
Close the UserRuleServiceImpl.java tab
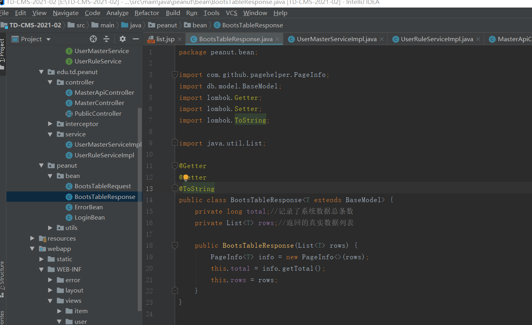pyautogui.click(x=478, y=39)
